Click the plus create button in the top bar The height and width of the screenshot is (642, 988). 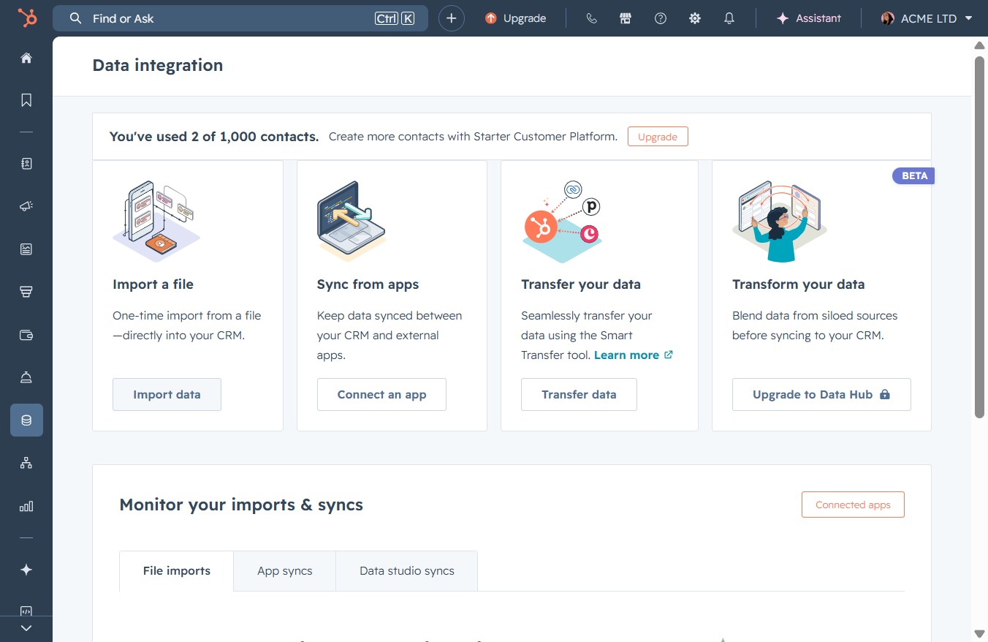point(452,18)
